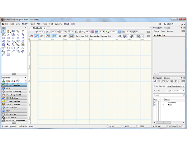Viewport: 187px width, 145px height.
Task: Select the Rotate tool
Action: pyautogui.click(x=8, y=48)
